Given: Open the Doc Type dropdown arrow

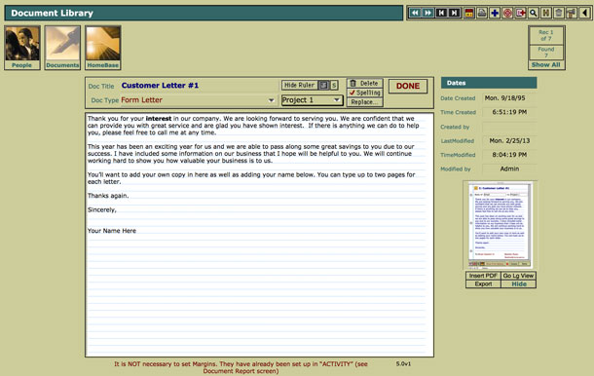Looking at the screenshot, I should pyautogui.click(x=272, y=100).
